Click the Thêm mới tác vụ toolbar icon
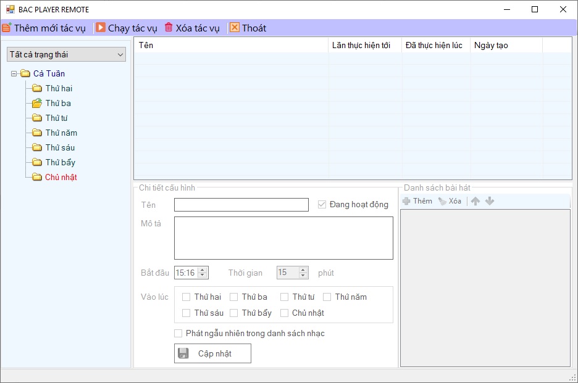Image resolution: width=578 pixels, height=383 pixels. pyautogui.click(x=7, y=28)
